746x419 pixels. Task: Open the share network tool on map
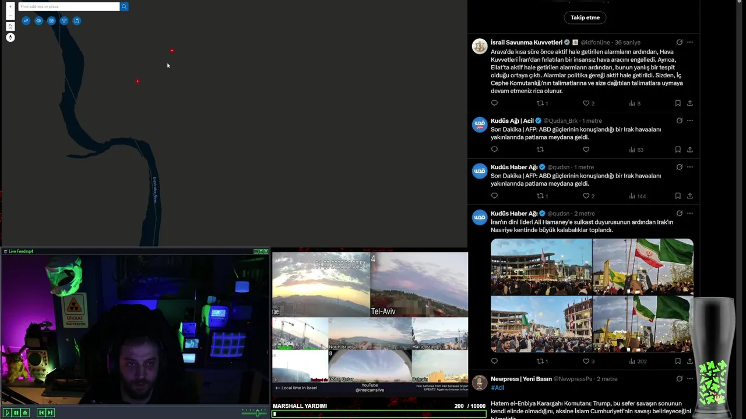point(64,20)
